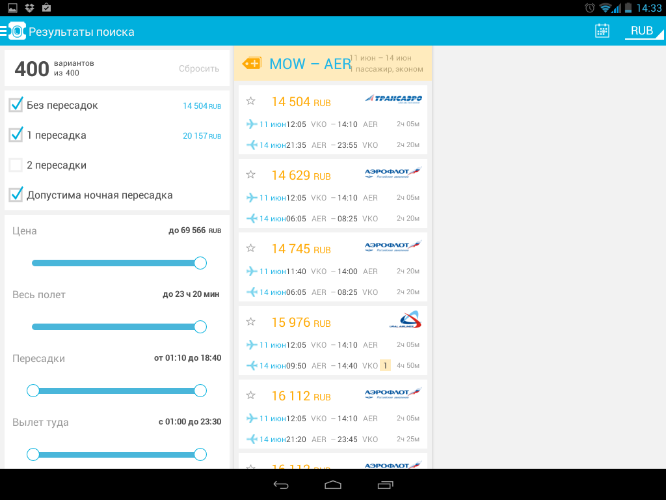Select the 15 976 RUB ticket price
This screenshot has height=500, width=666.
pyautogui.click(x=300, y=323)
